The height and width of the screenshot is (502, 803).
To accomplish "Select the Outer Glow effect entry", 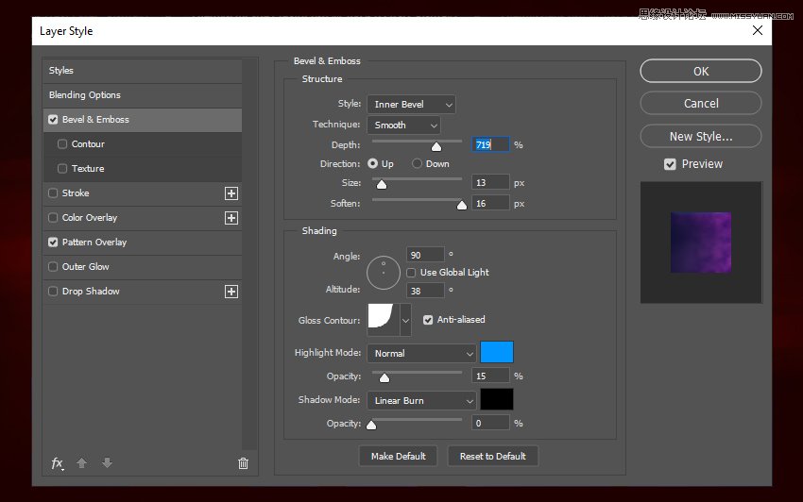I will (x=86, y=267).
